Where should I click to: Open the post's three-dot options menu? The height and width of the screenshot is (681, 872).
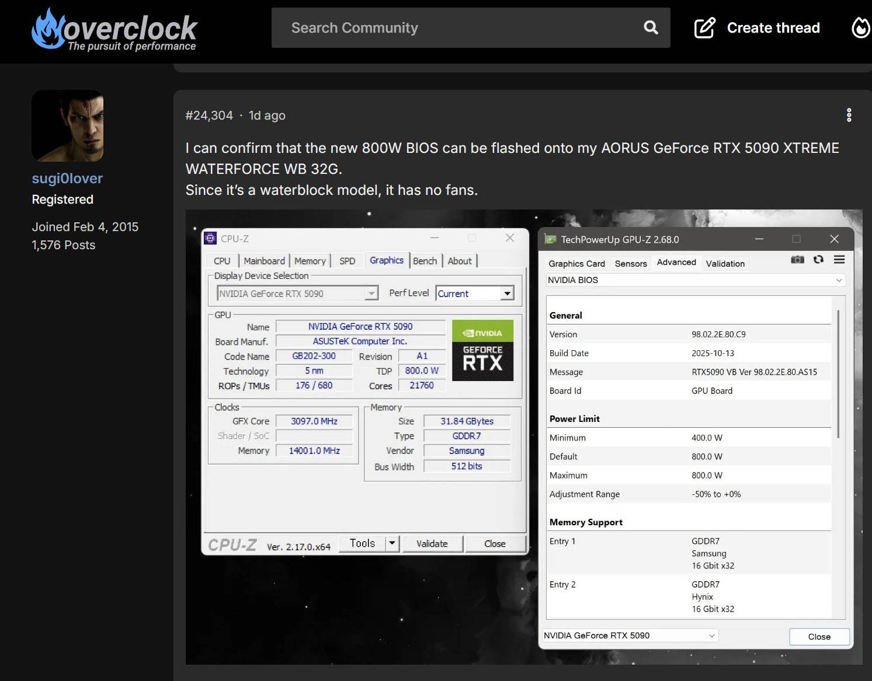coord(849,115)
